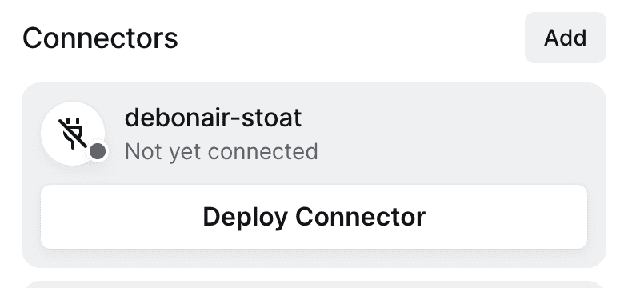Click the gray offline status dot
The image size is (624, 288).
pos(98,151)
